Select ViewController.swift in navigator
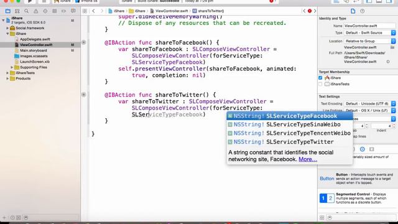This screenshot has height=224, width=398. pos(36,45)
